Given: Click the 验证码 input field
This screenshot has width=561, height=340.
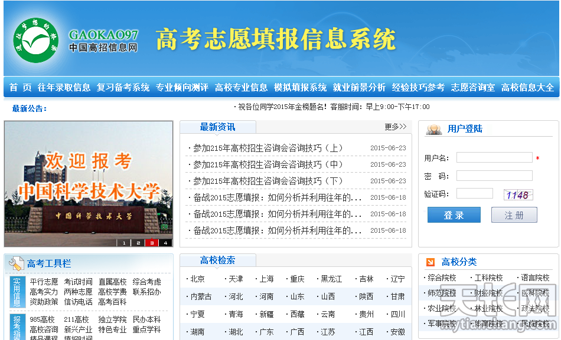Looking at the screenshot, I should tap(475, 194).
